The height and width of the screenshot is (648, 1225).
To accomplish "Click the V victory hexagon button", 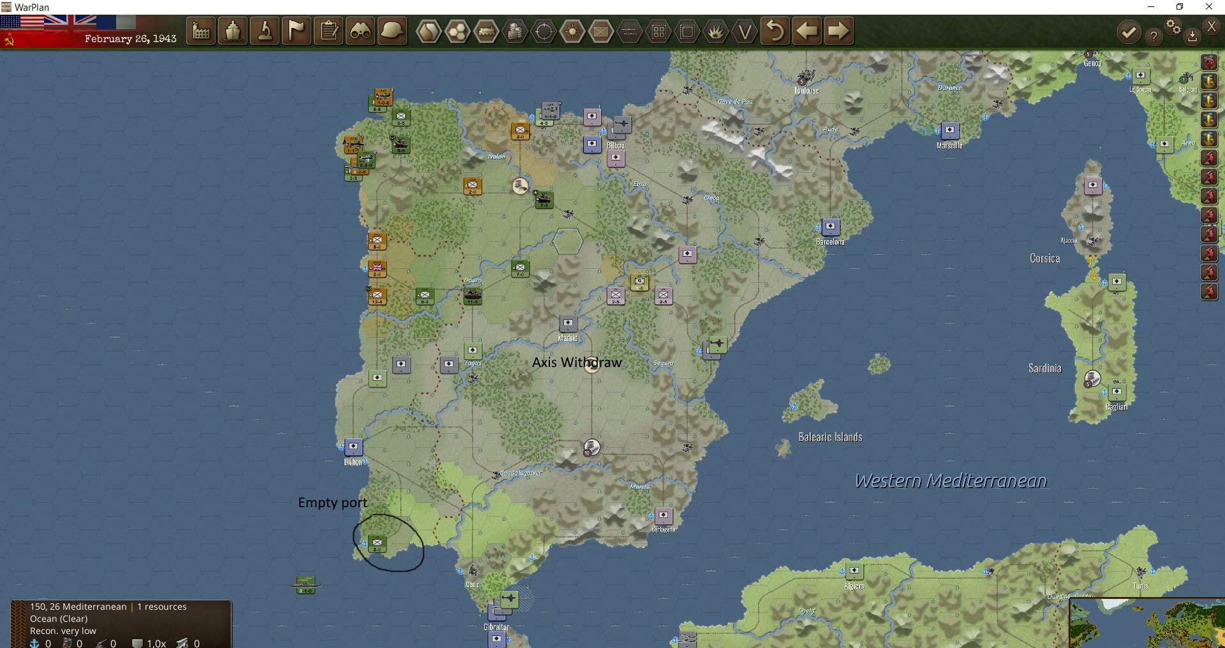I will click(x=745, y=31).
